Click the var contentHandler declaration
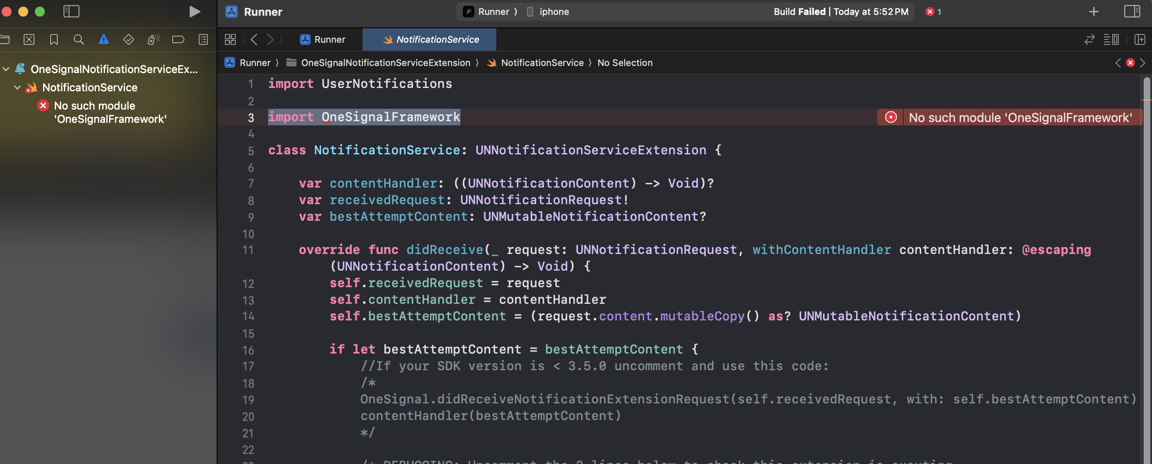The image size is (1152, 464). click(x=506, y=183)
